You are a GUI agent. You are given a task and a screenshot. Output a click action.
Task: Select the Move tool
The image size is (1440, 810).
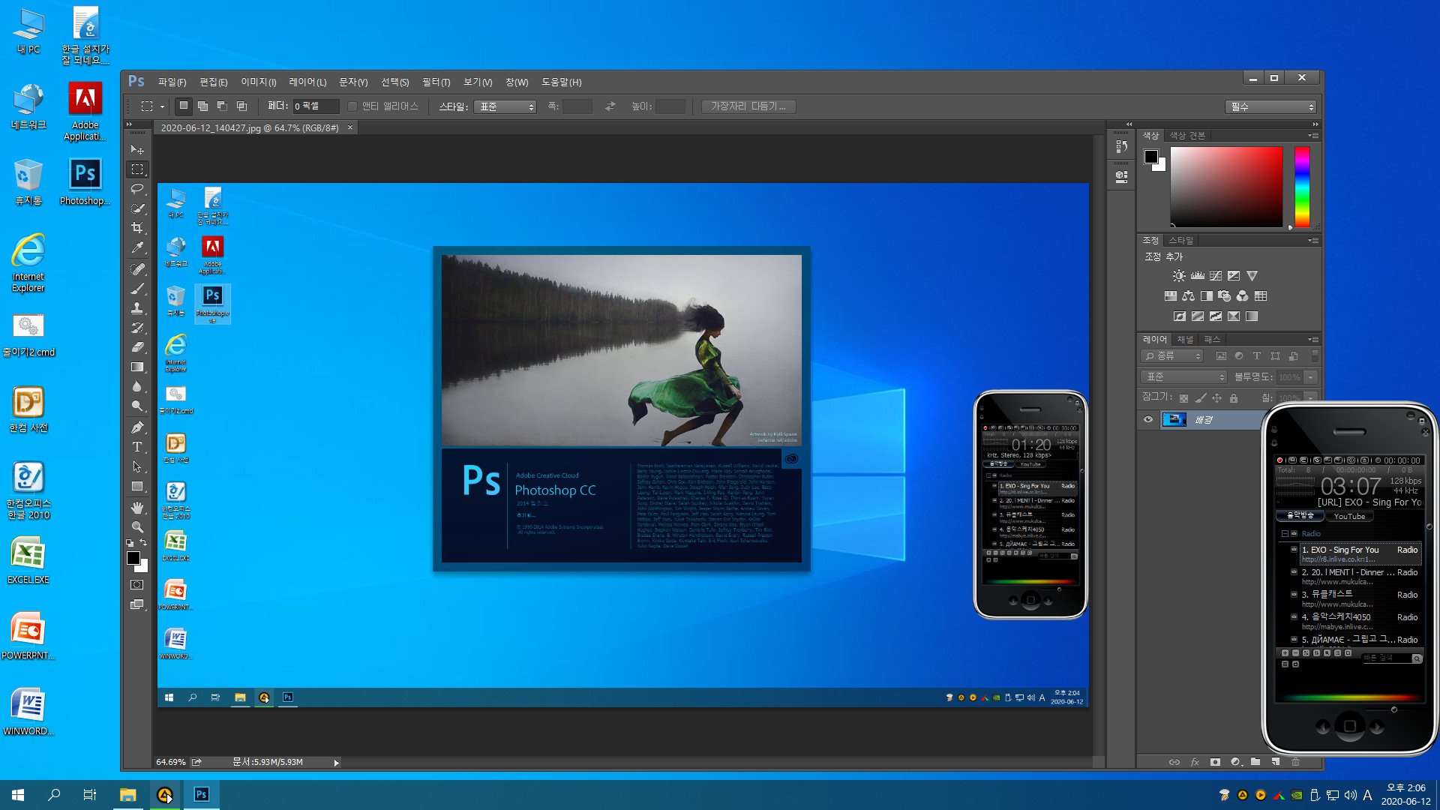tap(137, 150)
